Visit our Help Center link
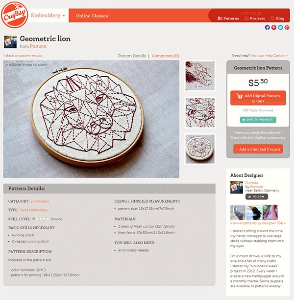 click(269, 56)
